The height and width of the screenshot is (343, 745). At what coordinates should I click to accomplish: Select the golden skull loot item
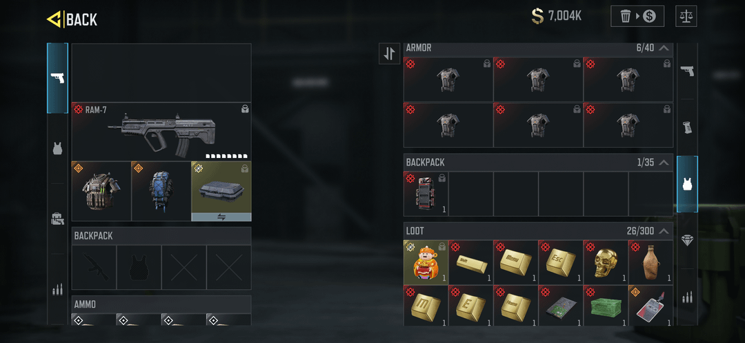606,262
